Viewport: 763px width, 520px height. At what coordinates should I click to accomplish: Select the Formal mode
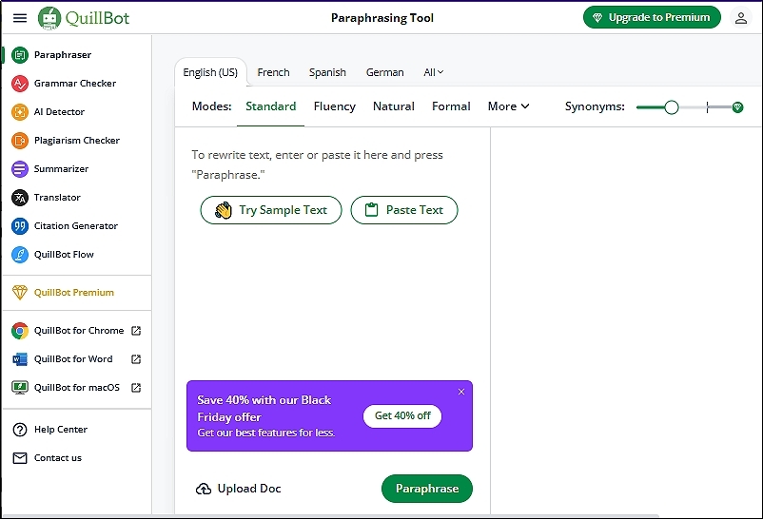451,106
